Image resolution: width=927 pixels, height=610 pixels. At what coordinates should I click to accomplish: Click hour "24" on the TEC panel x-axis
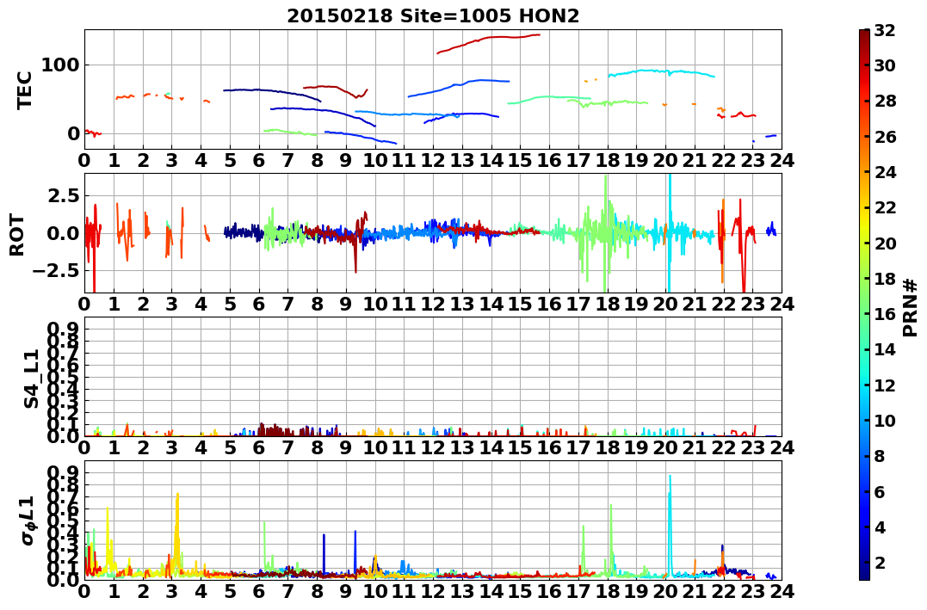click(782, 160)
